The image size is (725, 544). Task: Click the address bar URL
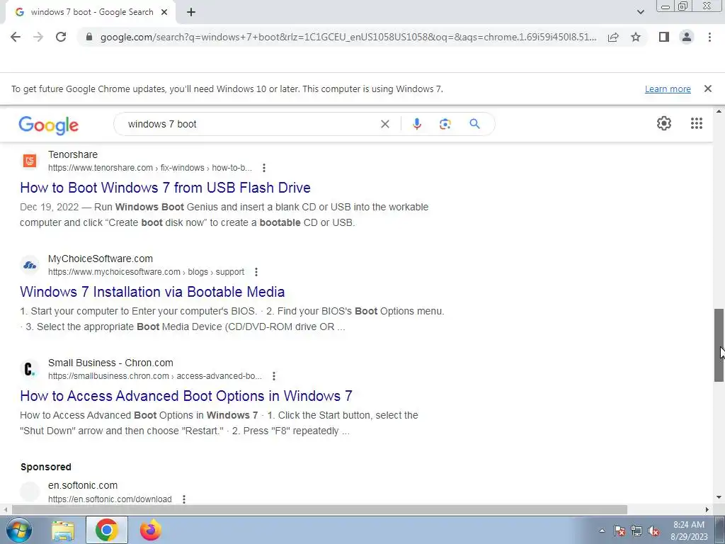[348, 37]
